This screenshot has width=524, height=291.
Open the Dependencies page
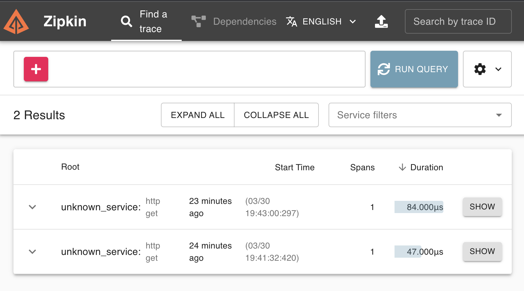click(244, 21)
